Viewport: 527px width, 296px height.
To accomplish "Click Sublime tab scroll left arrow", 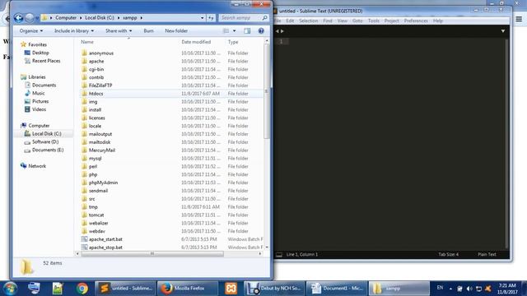I will click(x=277, y=31).
